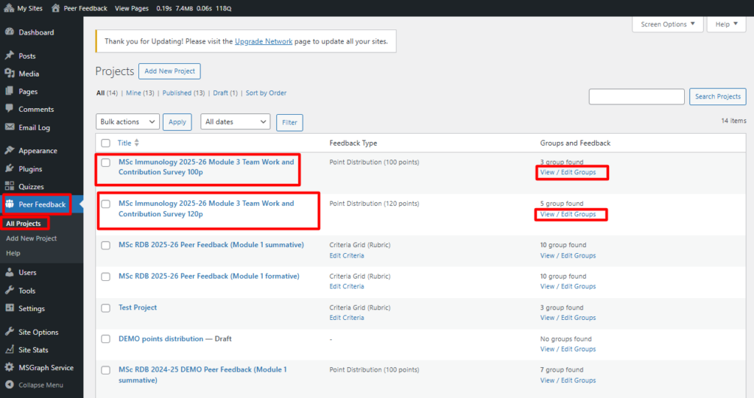The height and width of the screenshot is (398, 754).
Task: Click the Posts pushpin icon
Action: 10,56
